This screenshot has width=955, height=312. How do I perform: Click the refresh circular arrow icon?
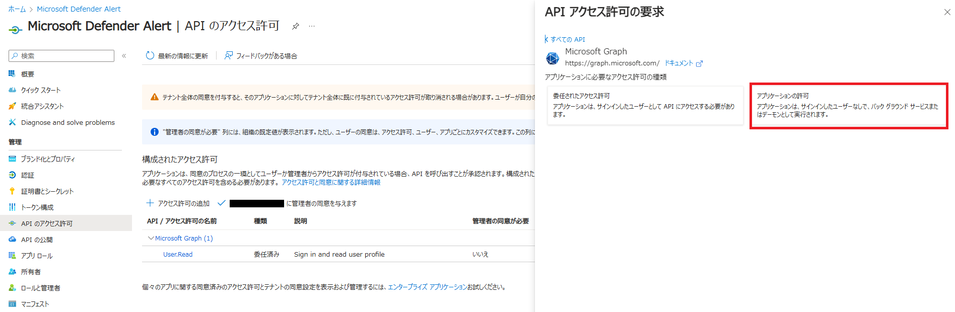click(x=150, y=55)
